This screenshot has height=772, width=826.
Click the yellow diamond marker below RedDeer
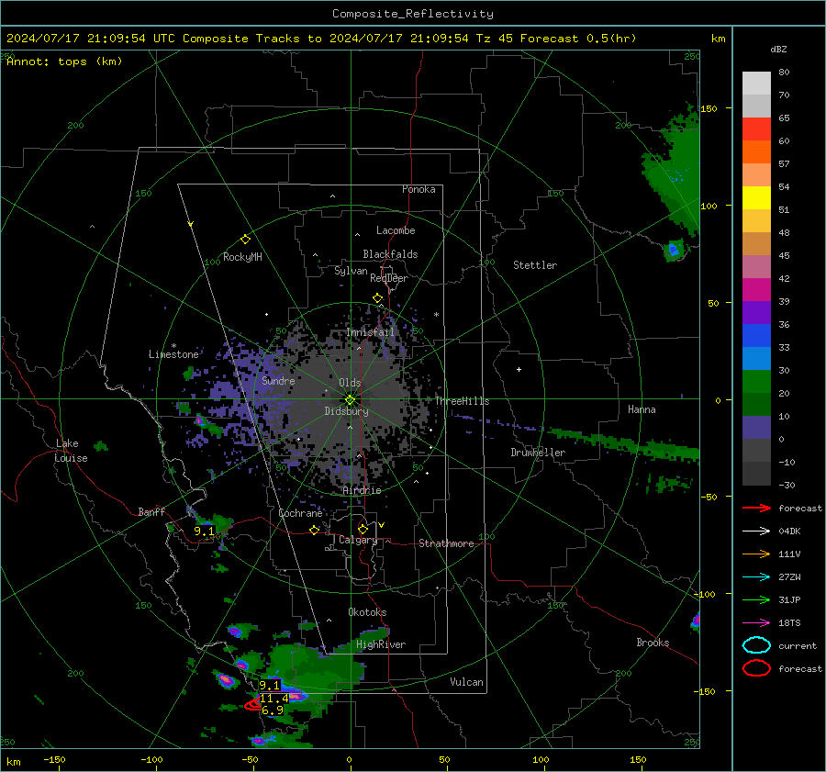377,298
